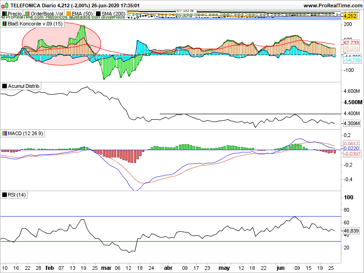Click the cyan -14,756 Koncorde value label

pyautogui.click(x=352, y=60)
